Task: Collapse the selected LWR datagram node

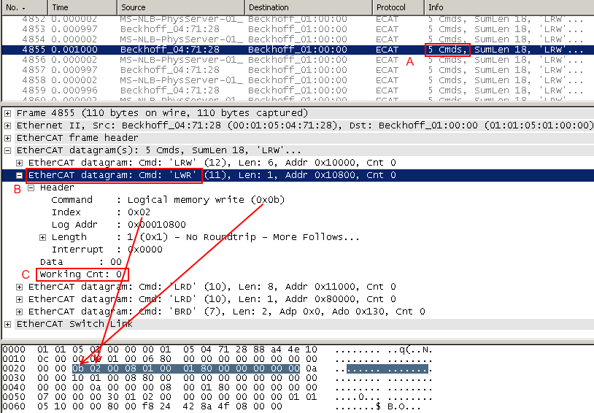Action: click(x=19, y=175)
